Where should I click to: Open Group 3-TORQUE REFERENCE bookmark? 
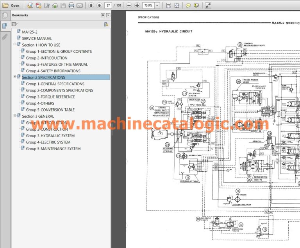point(50,97)
